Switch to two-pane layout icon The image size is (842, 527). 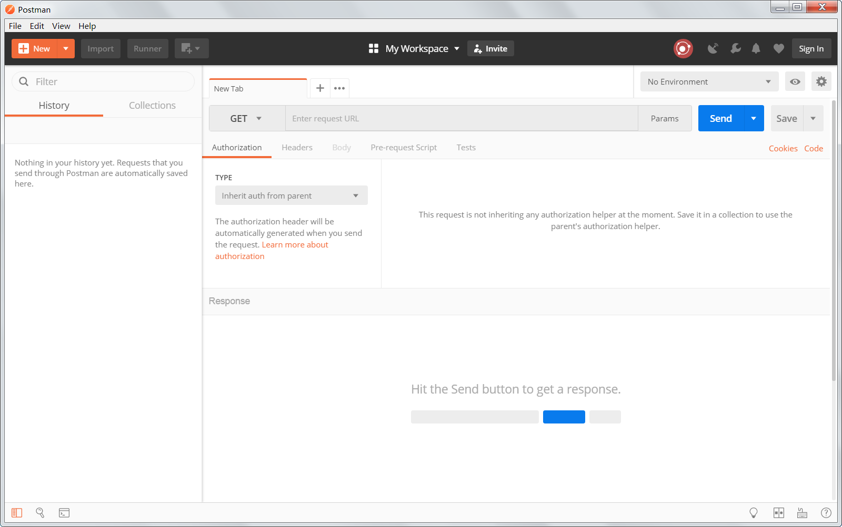point(779,513)
